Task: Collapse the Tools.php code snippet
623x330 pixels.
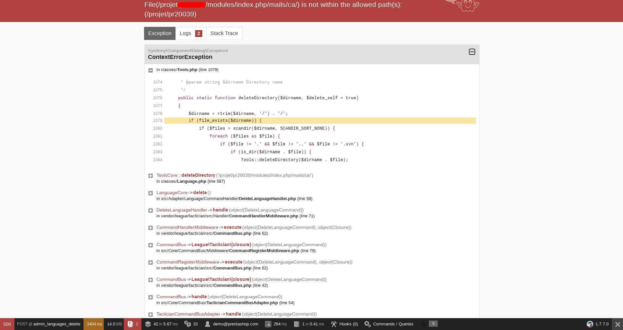Action: coord(151,70)
